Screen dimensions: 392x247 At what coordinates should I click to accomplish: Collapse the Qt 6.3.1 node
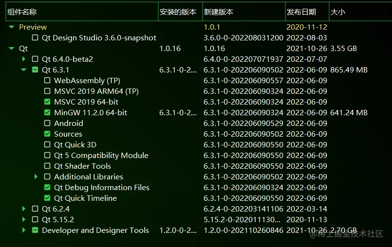click(x=24, y=70)
